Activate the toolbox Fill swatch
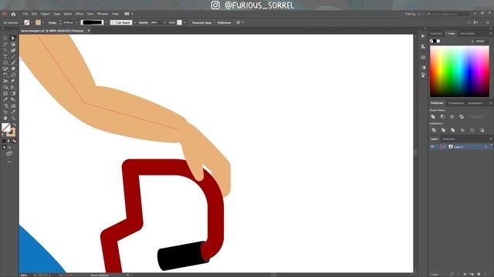 (6, 127)
